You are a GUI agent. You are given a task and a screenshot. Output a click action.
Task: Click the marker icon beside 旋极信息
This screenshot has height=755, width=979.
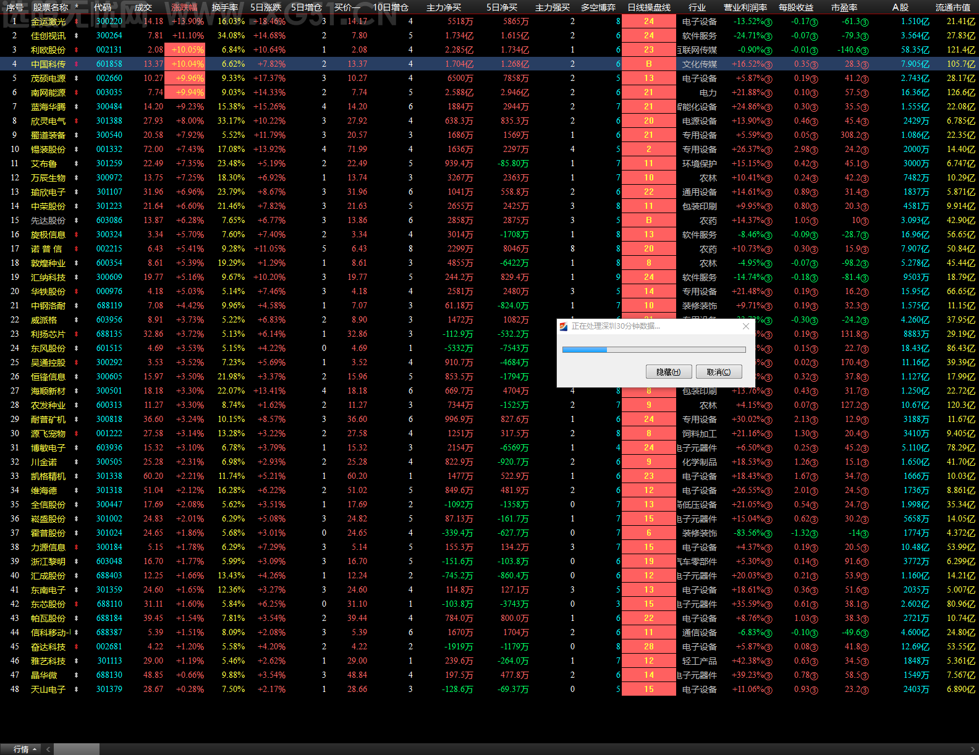(x=77, y=235)
